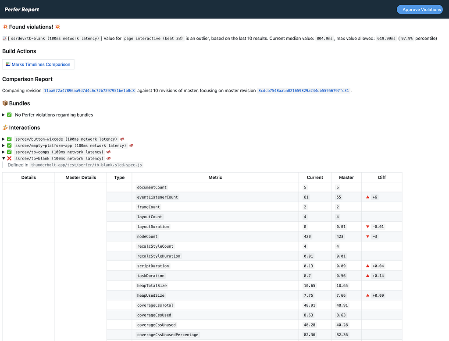Expand the No Perfer violations regarding bundles row

[x=4, y=115]
